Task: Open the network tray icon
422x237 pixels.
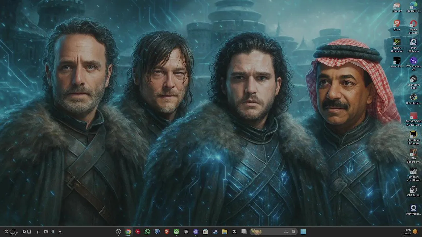Action: coord(29,232)
